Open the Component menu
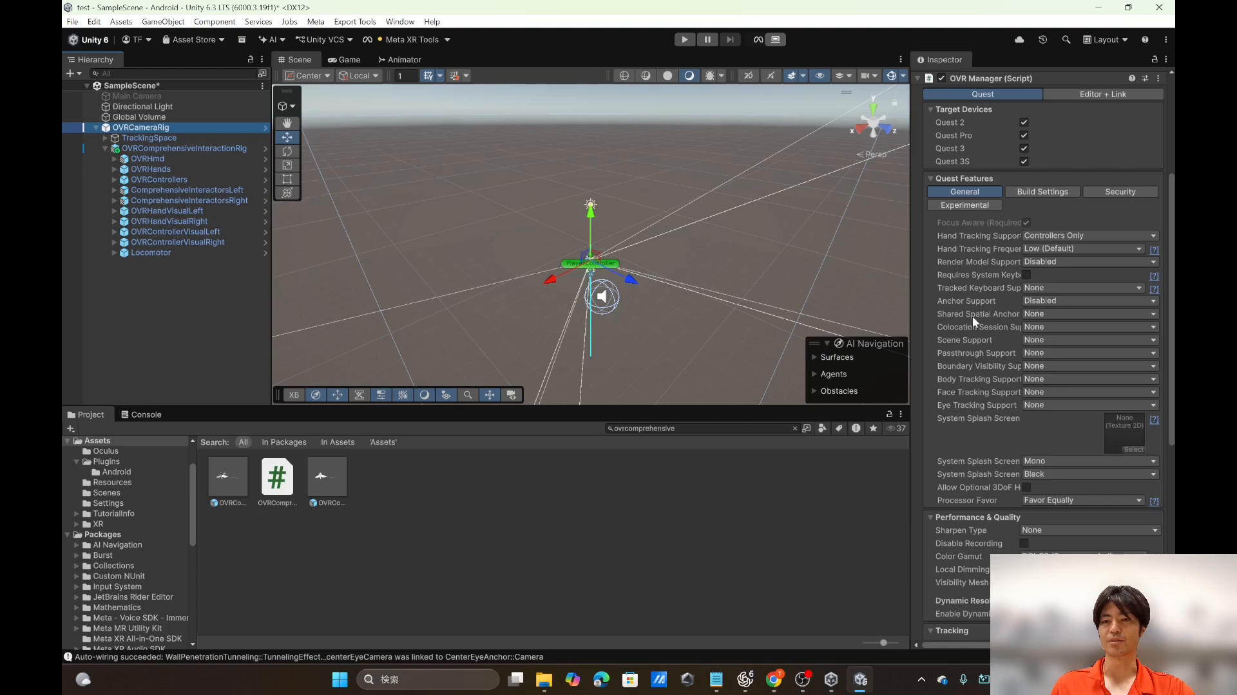Image resolution: width=1237 pixels, height=695 pixels. coord(215,21)
